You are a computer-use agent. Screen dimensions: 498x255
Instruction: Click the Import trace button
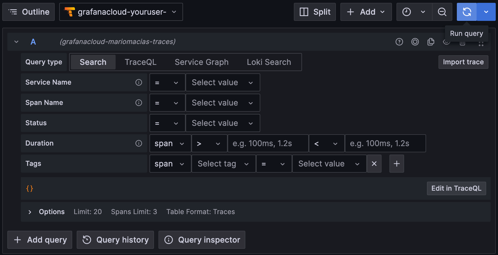(x=463, y=62)
